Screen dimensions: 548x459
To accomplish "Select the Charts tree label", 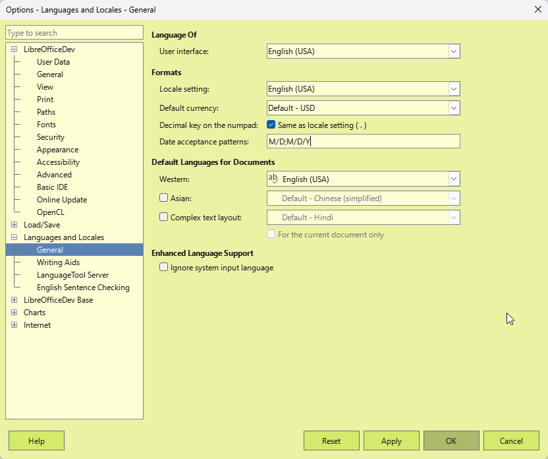I will [x=35, y=313].
